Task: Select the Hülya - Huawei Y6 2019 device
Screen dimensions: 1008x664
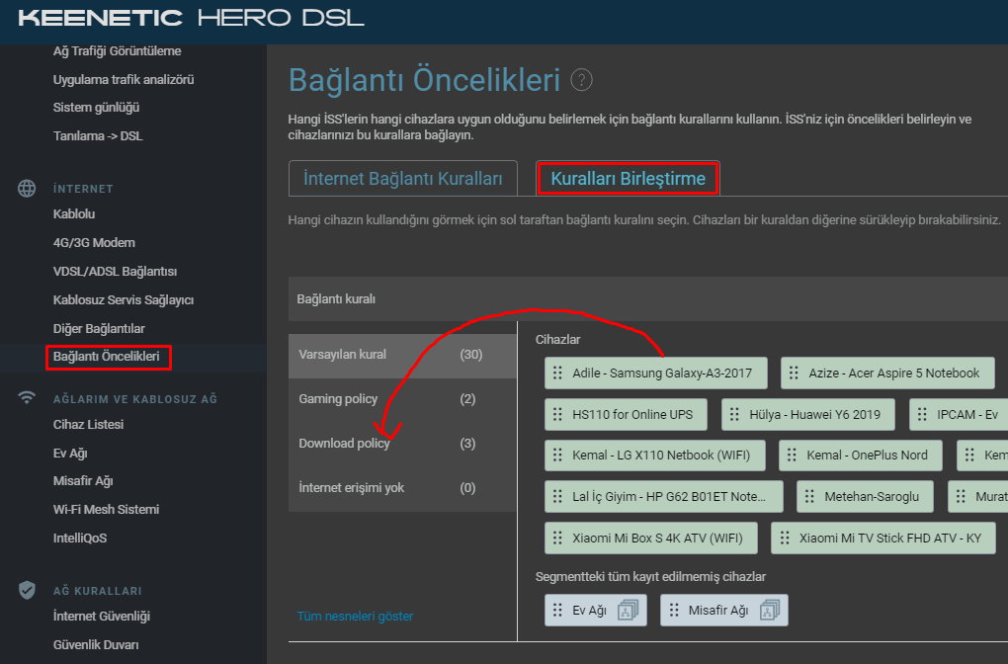Action: coord(808,415)
